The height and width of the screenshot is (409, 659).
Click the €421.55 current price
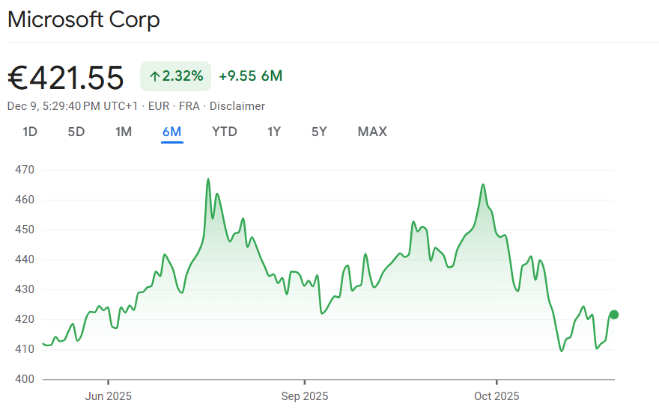click(66, 77)
